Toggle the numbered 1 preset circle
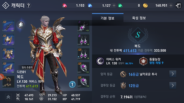184x103 pixels. pos(72,84)
